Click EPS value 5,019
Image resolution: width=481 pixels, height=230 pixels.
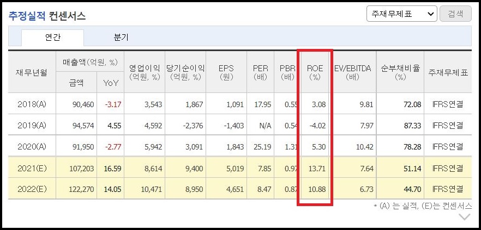pos(235,169)
